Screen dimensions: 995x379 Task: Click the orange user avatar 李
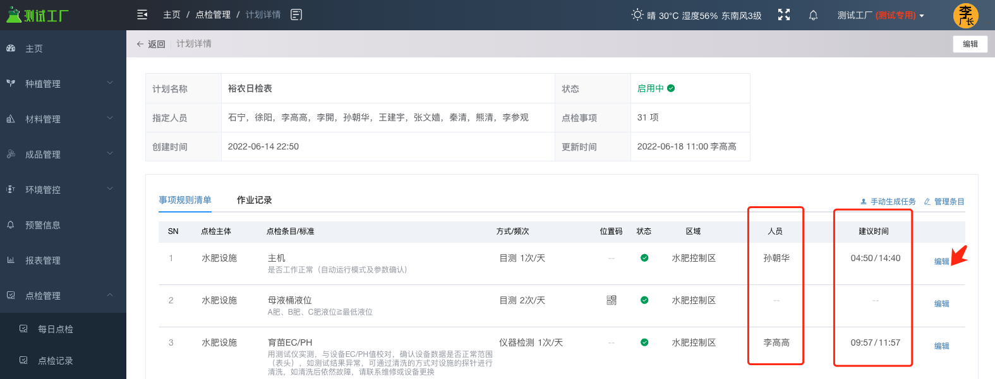tap(966, 15)
